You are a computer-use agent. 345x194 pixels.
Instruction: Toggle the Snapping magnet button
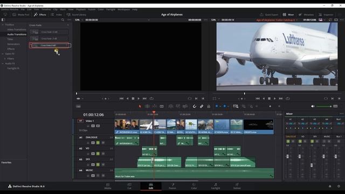194,106
